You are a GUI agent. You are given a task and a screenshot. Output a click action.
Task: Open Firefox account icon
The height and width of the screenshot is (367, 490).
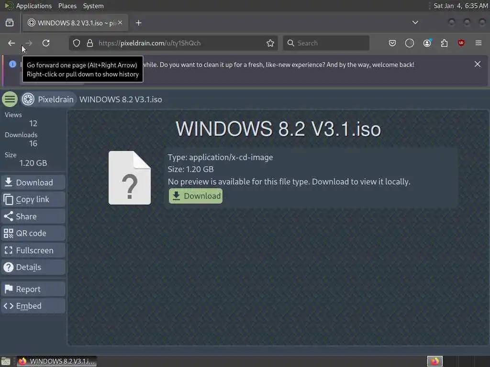tap(427, 43)
